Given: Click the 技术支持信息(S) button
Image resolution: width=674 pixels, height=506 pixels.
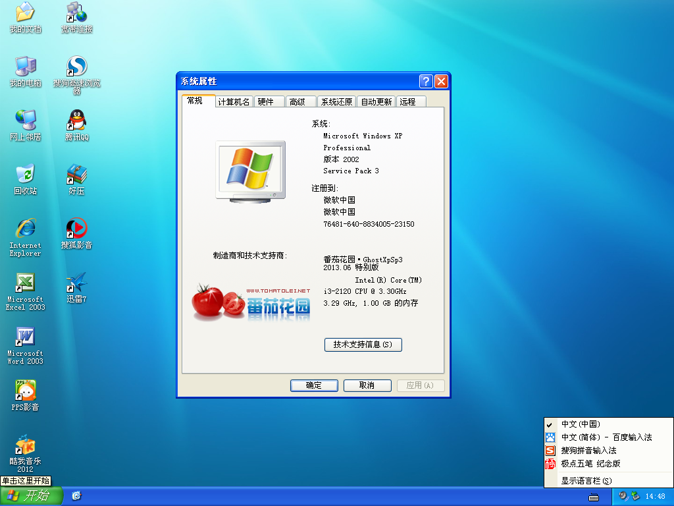Looking at the screenshot, I should tap(363, 345).
